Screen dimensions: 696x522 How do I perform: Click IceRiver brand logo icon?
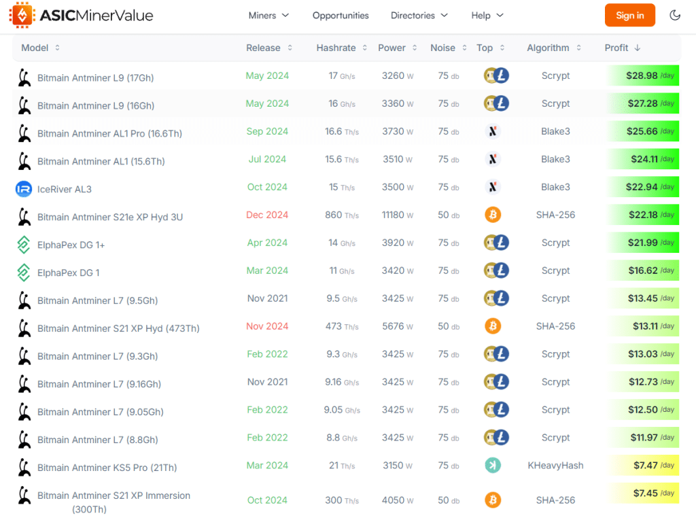click(24, 189)
